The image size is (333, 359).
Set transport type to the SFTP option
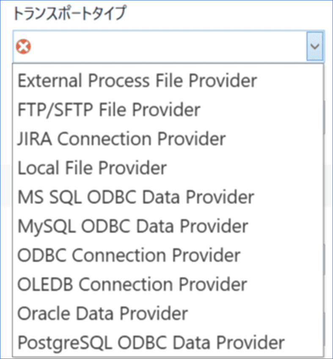tap(109, 110)
